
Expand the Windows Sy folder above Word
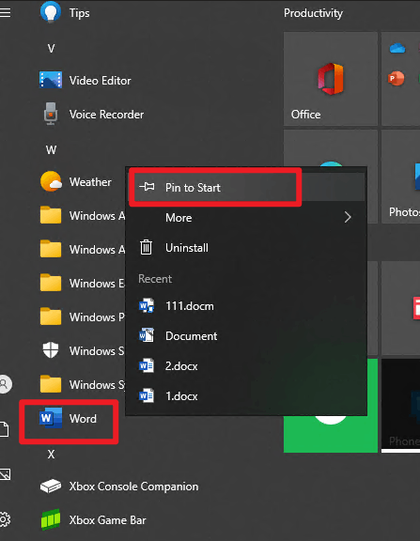82,384
